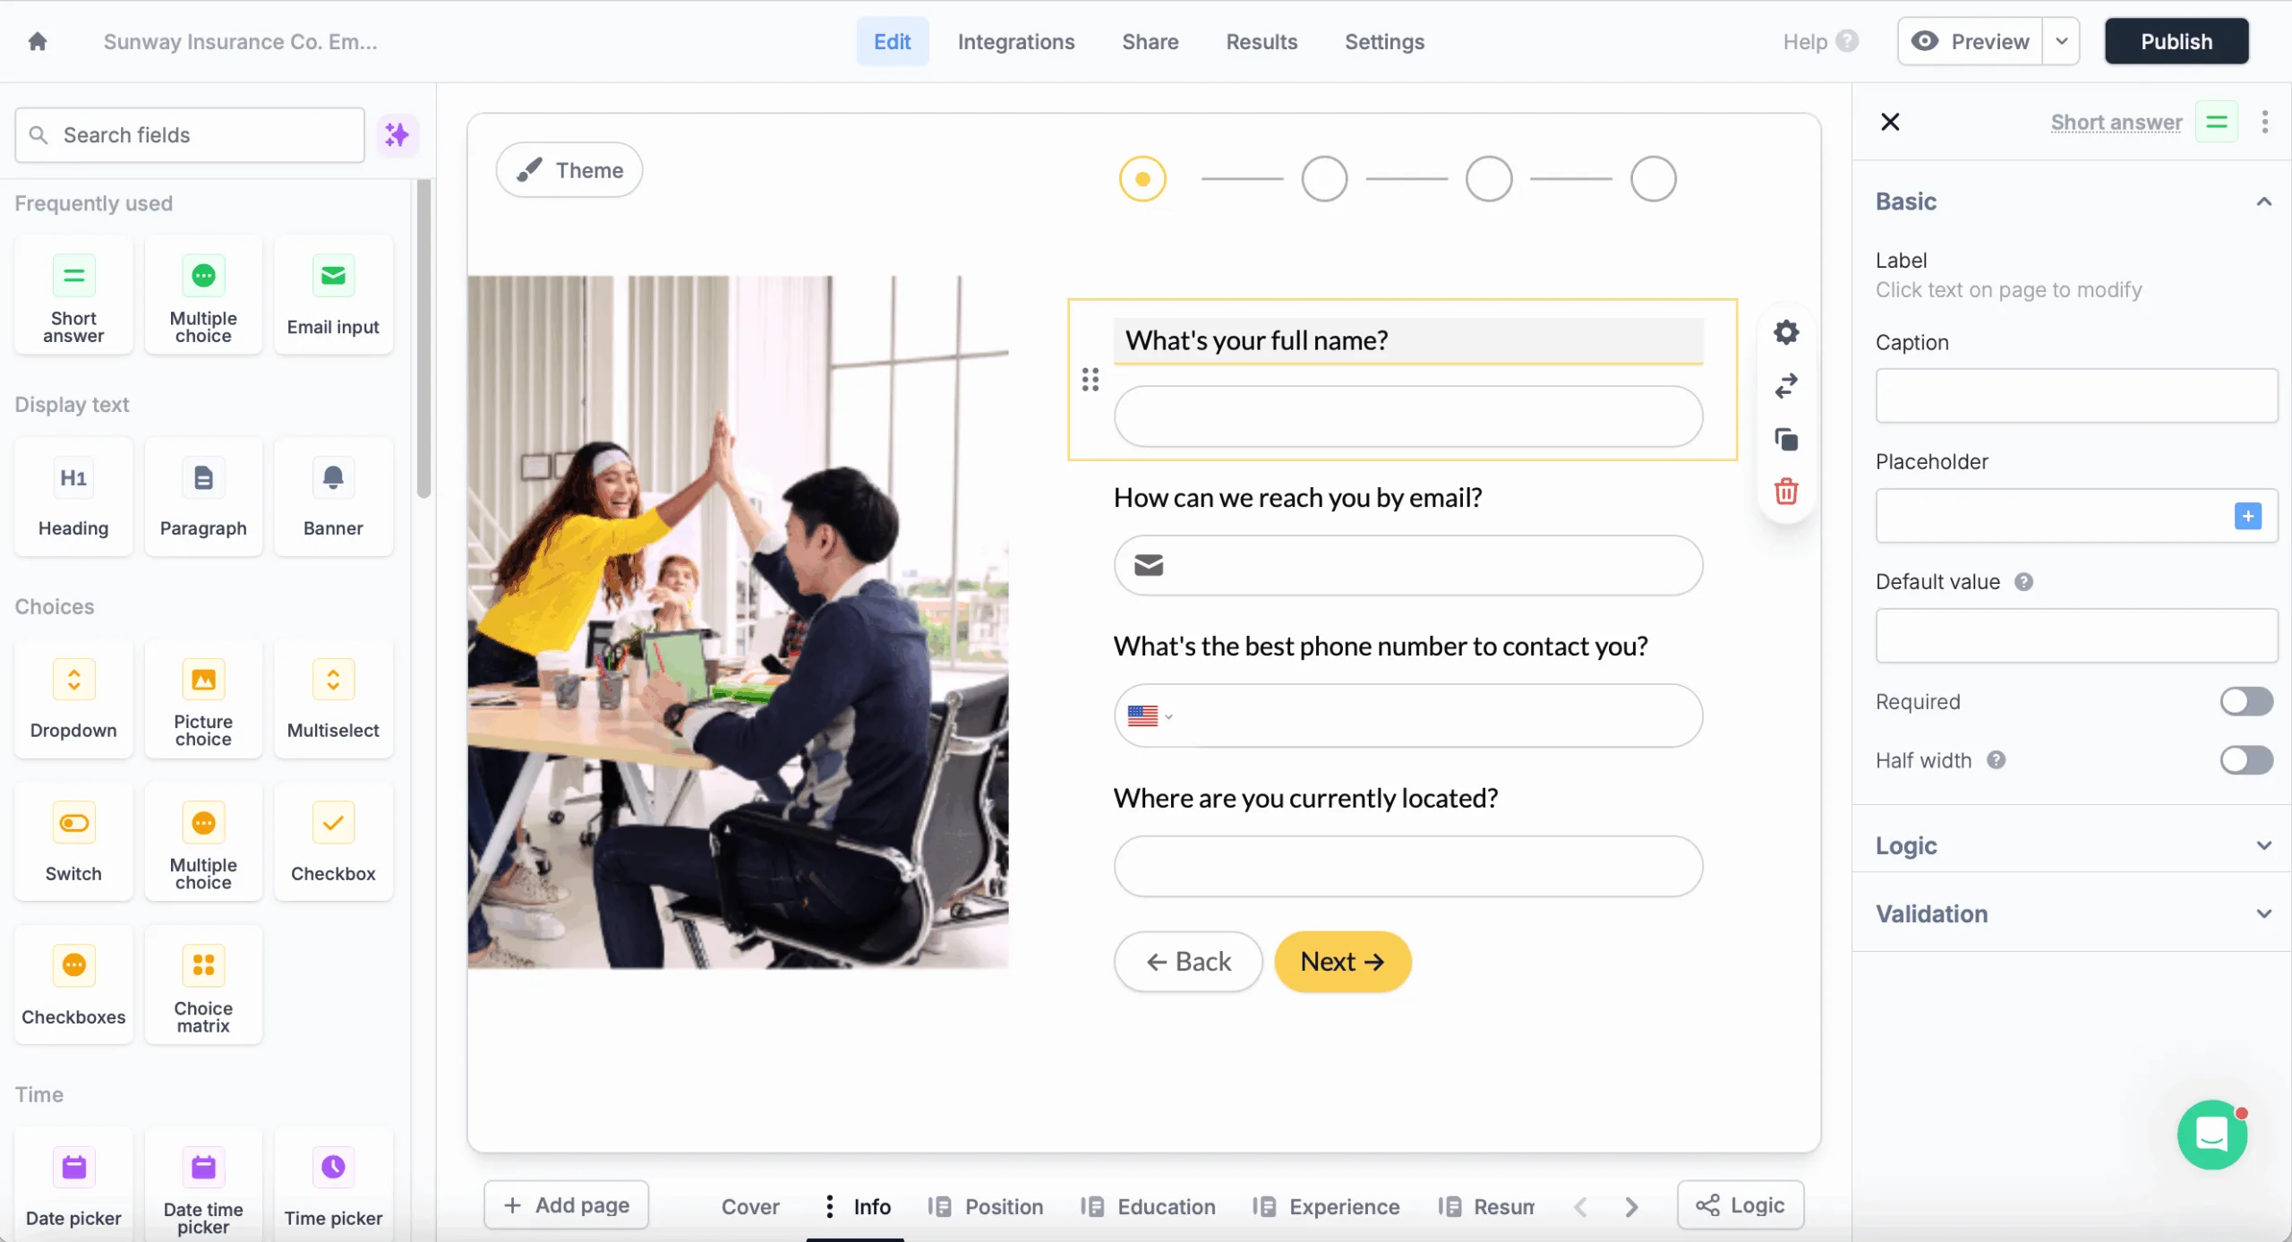The image size is (2292, 1242).
Task: Add a Checkbox field
Action: click(x=333, y=842)
